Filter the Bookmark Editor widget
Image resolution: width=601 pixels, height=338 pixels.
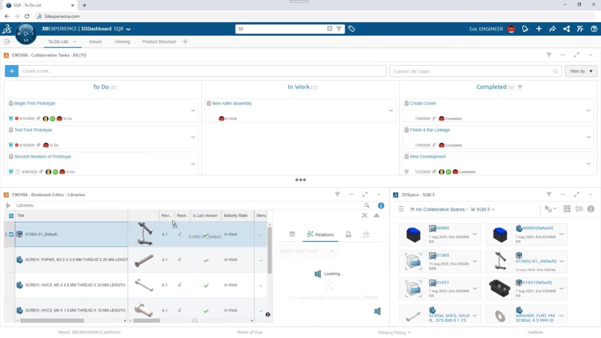pyautogui.click(x=338, y=194)
